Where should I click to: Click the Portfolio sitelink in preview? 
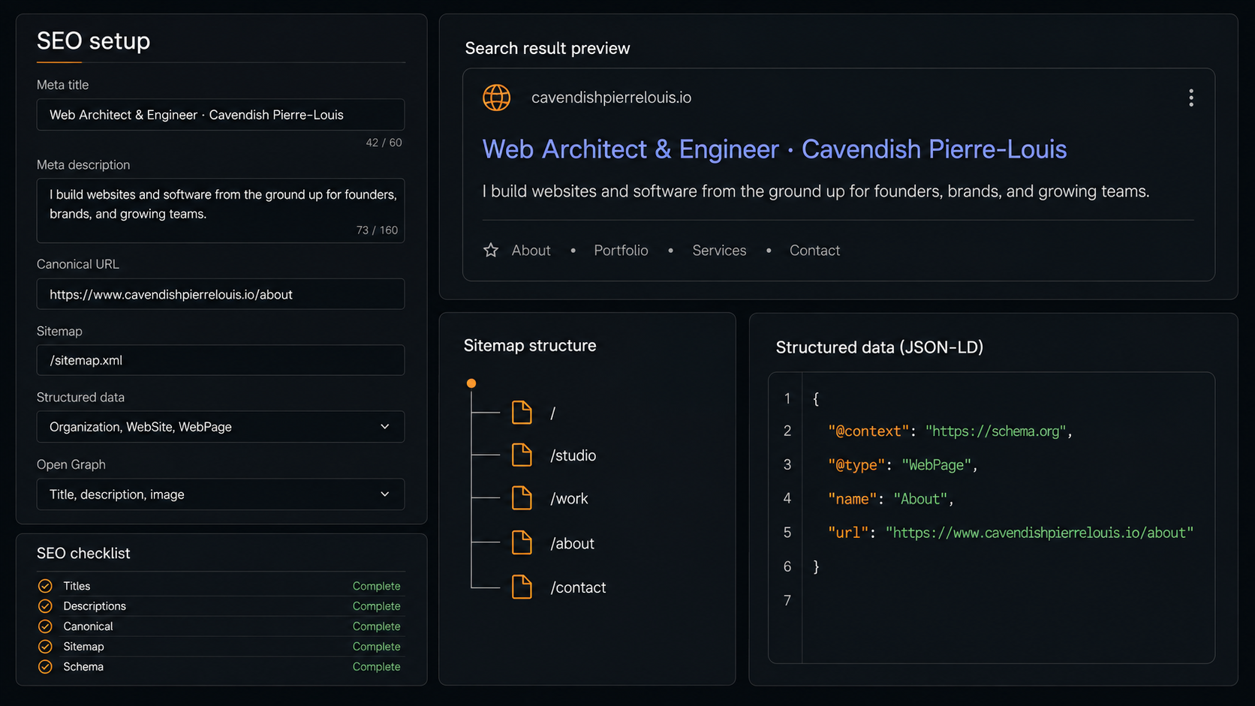pyautogui.click(x=621, y=251)
